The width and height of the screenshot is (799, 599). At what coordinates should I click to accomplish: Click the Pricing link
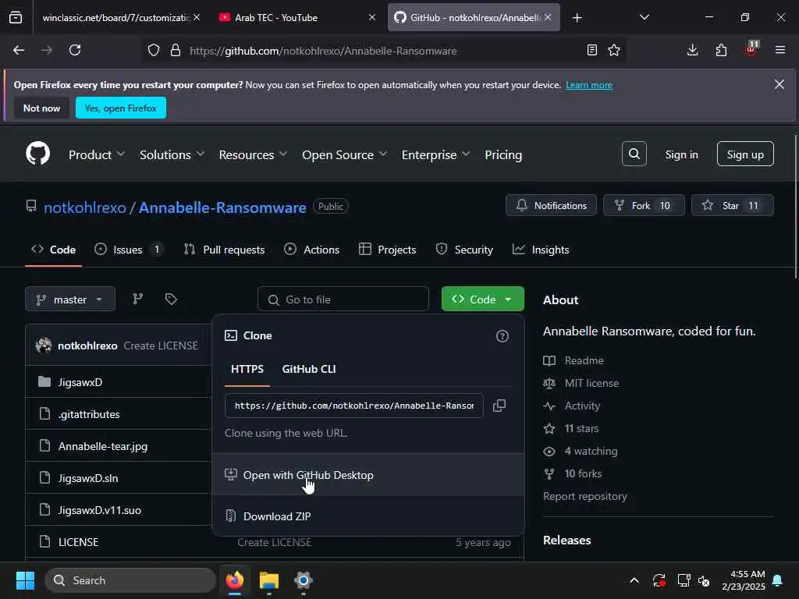point(503,154)
